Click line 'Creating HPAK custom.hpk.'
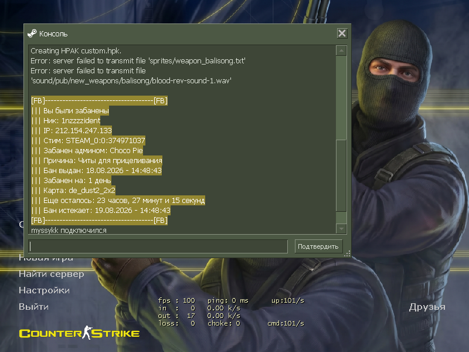 click(76, 51)
